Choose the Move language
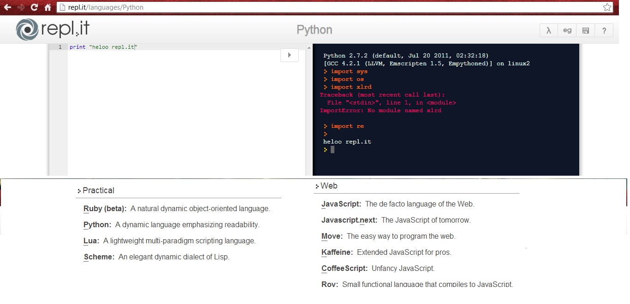Image resolution: width=630 pixels, height=304 pixels. click(332, 236)
